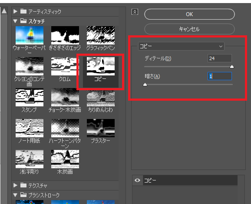Apply the グラフィックペン filter thumbnail

(101, 35)
